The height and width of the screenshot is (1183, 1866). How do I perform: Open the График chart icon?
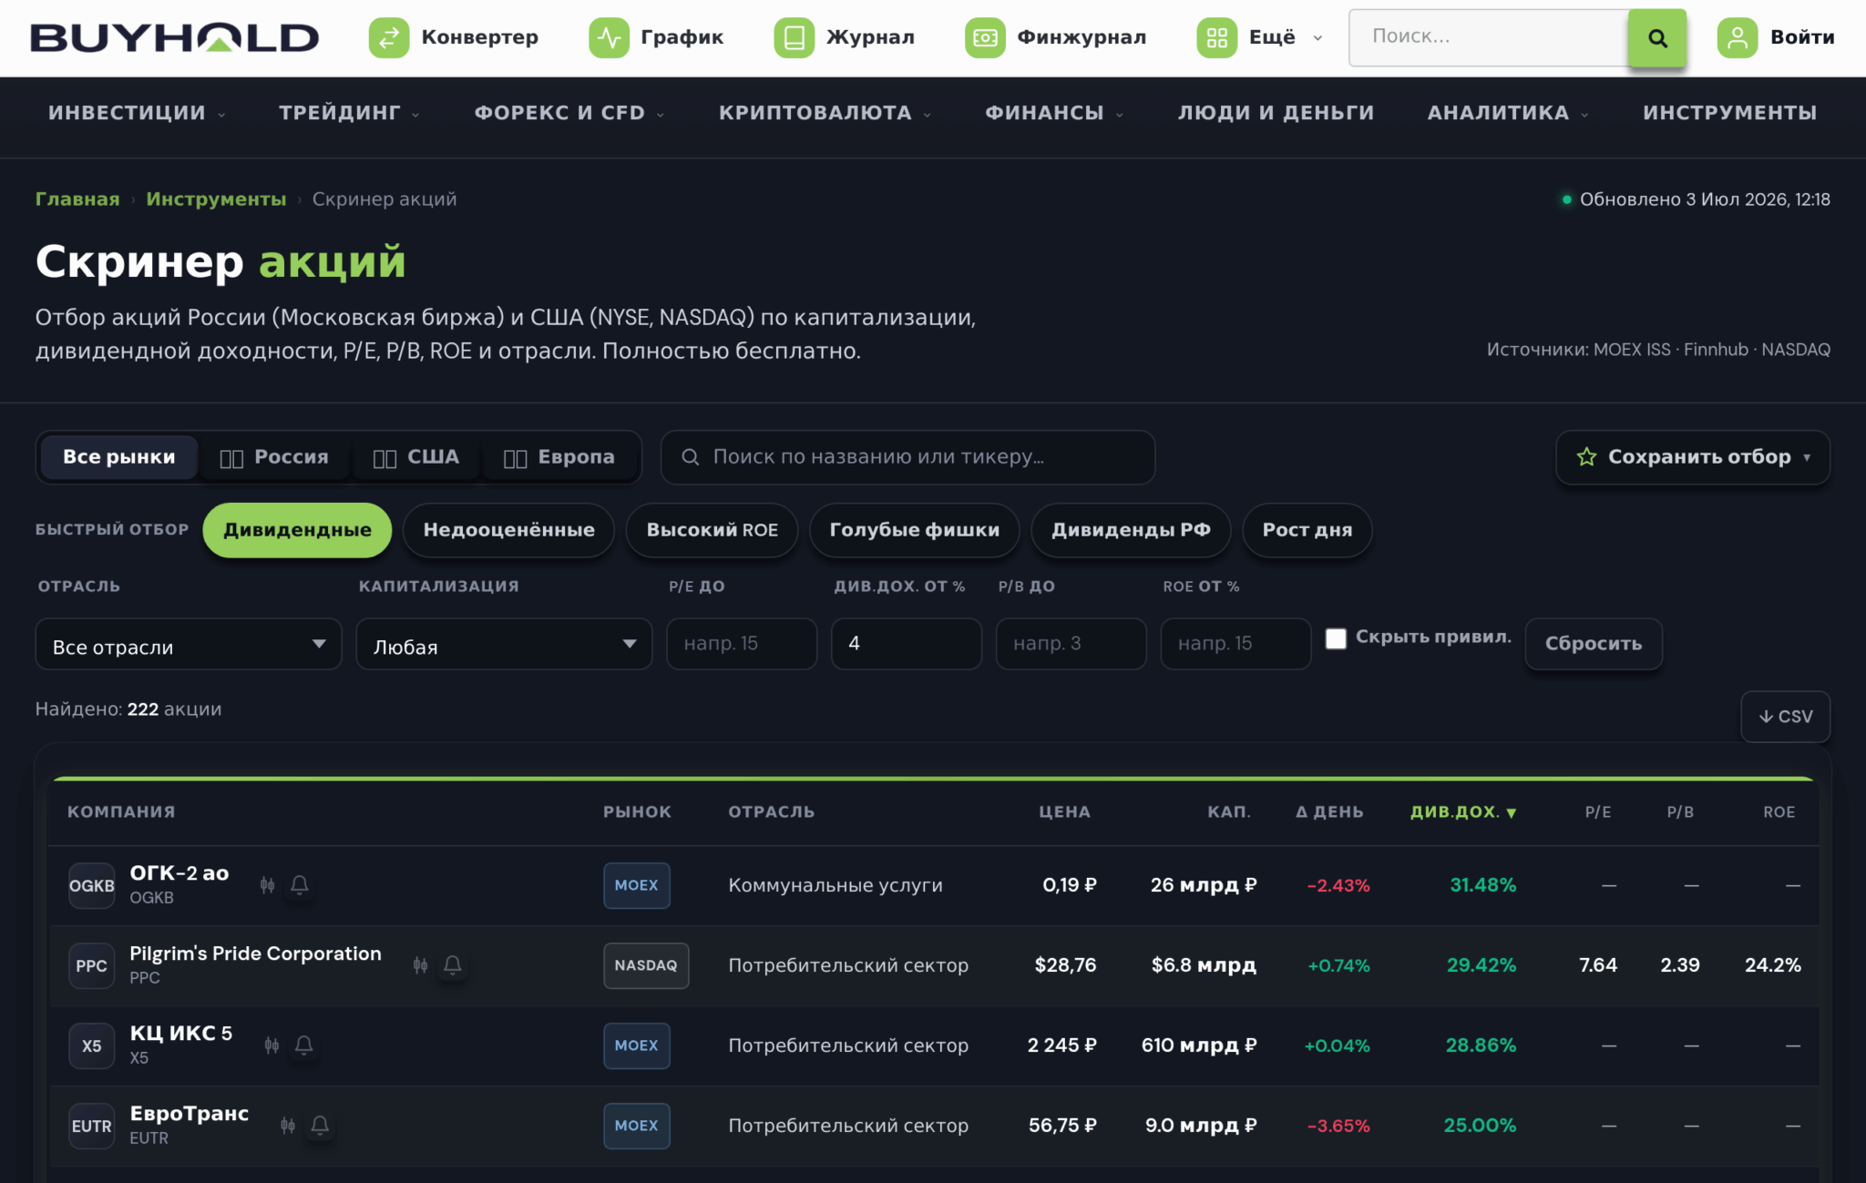coord(609,37)
